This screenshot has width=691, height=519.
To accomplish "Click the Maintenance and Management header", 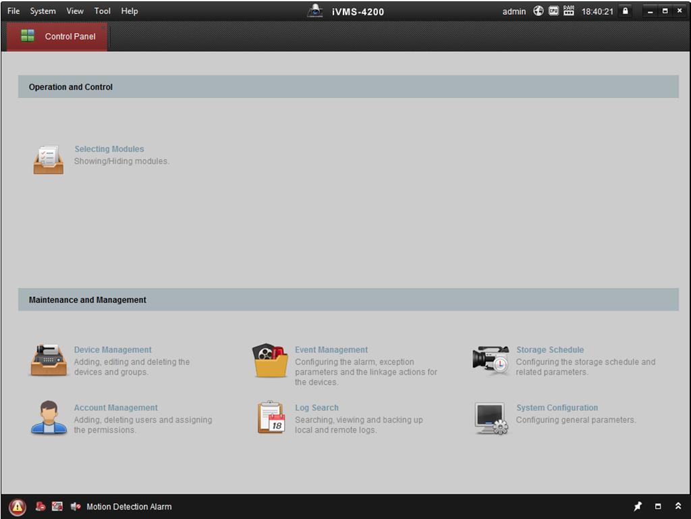I will click(348, 300).
